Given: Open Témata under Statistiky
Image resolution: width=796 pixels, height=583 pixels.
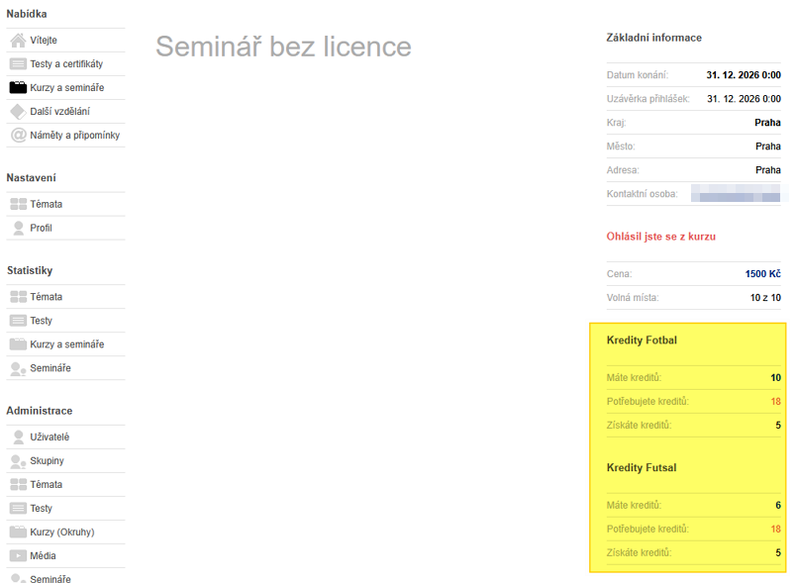Looking at the screenshot, I should coord(46,297).
